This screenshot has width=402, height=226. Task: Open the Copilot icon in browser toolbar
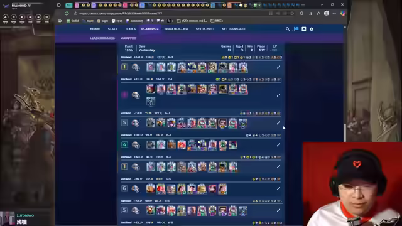pos(342,13)
